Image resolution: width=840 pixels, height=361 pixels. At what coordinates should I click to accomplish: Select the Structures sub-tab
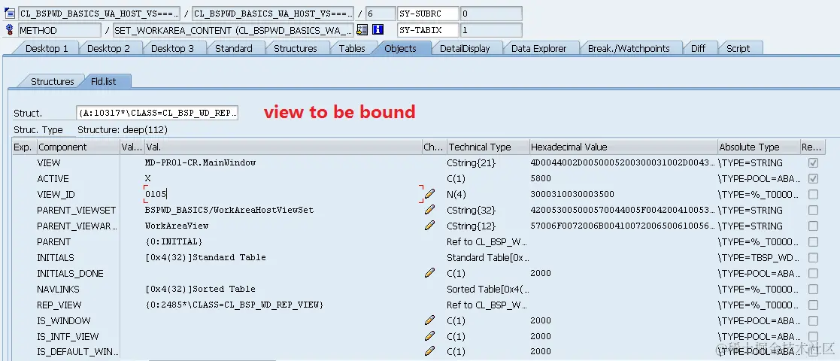pos(52,81)
